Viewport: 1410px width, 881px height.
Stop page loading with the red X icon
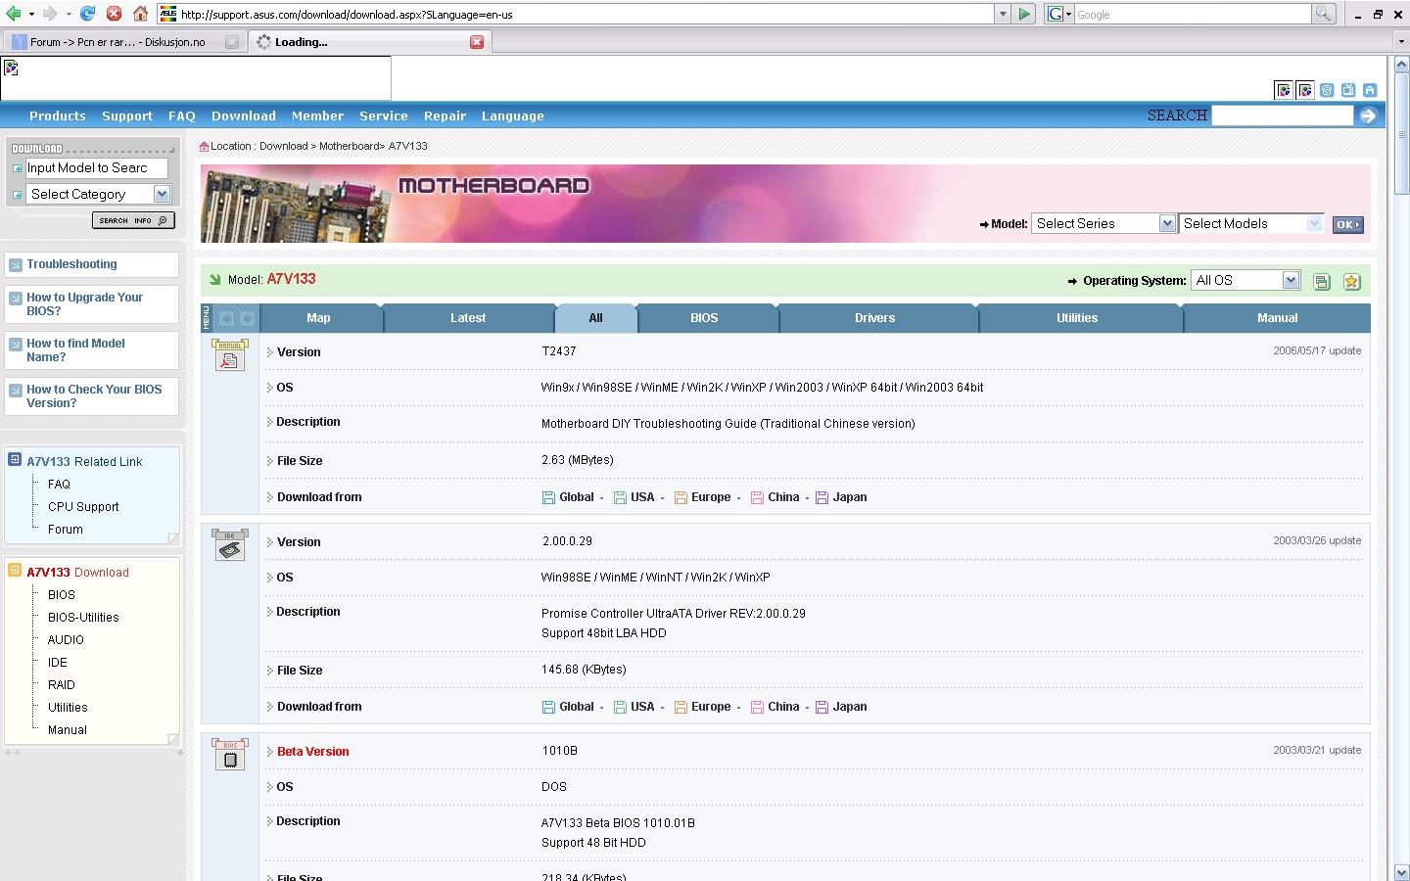pyautogui.click(x=114, y=14)
